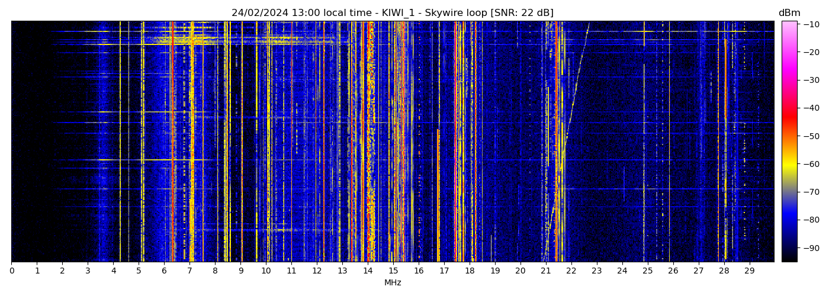Select the 21 MHz axis tick label
Image resolution: width=829 pixels, height=296 pixels.
[545, 271]
